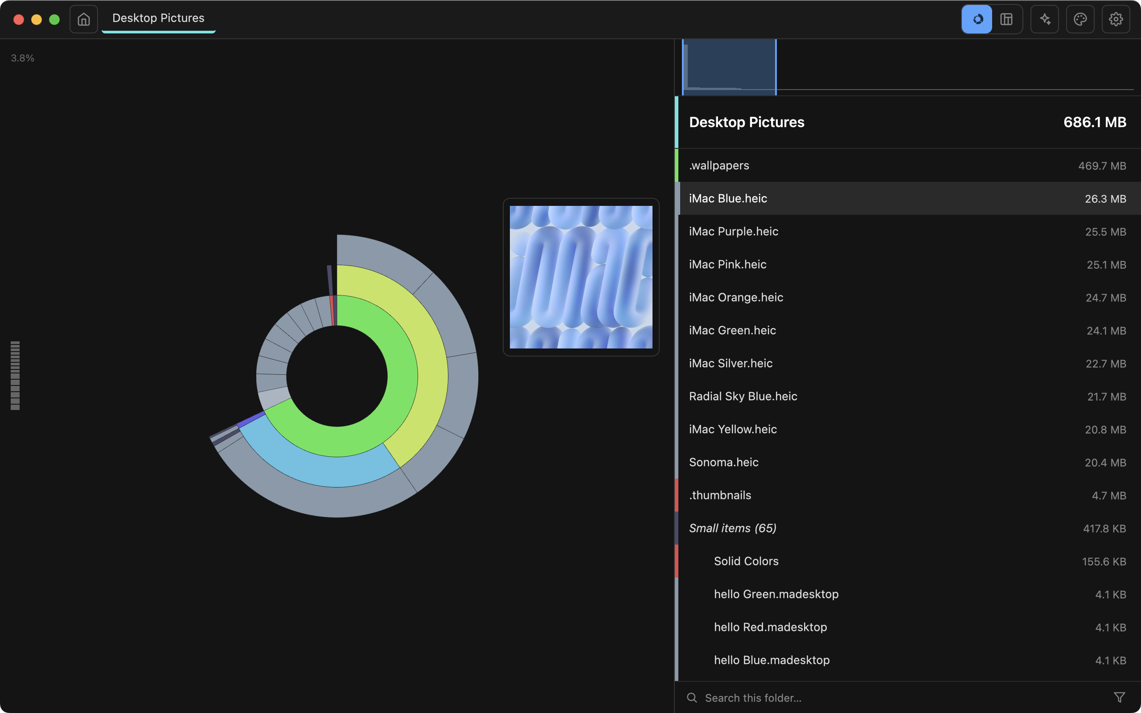The width and height of the screenshot is (1141, 713).
Task: Select the Desktop Pictures tab
Action: click(158, 19)
